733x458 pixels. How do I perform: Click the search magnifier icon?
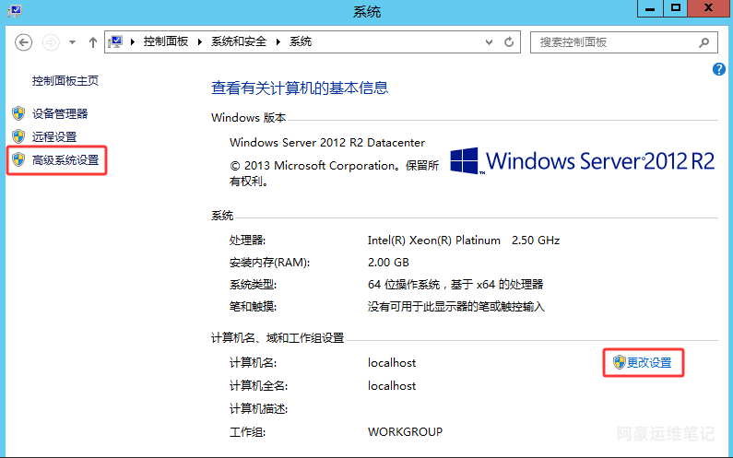pyautogui.click(x=704, y=42)
